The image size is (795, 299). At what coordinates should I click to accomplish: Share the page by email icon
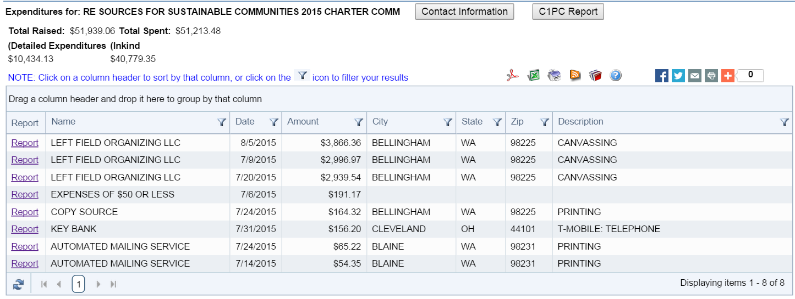(695, 76)
